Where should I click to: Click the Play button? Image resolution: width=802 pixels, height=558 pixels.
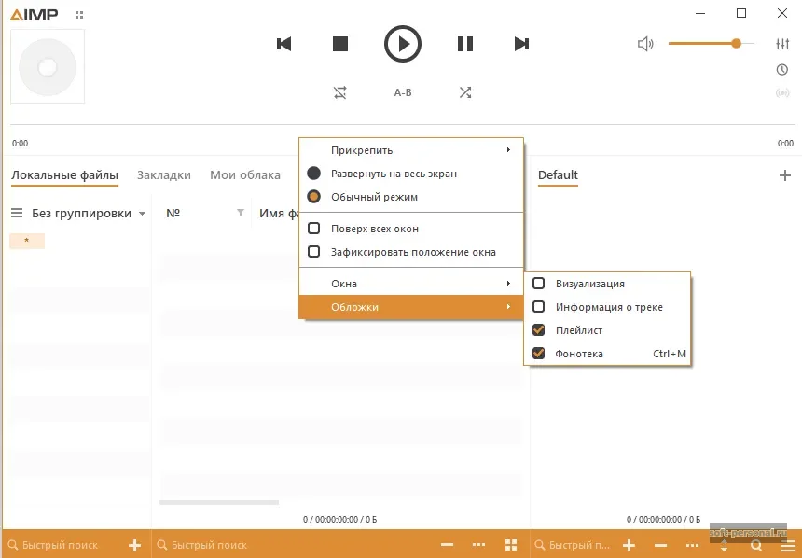403,44
